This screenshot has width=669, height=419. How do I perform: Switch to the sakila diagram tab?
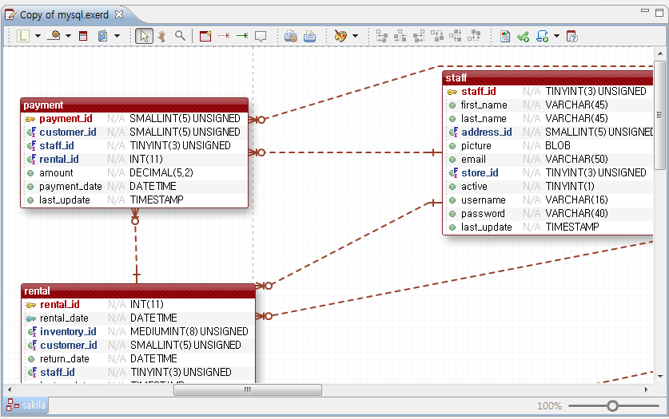[27, 405]
